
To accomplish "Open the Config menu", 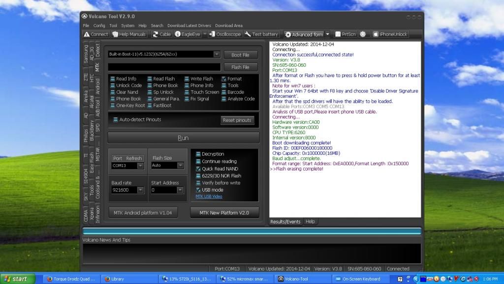I will tap(99, 26).
